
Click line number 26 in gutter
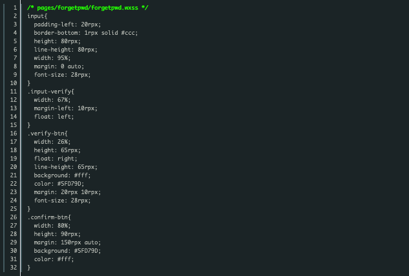point(14,217)
